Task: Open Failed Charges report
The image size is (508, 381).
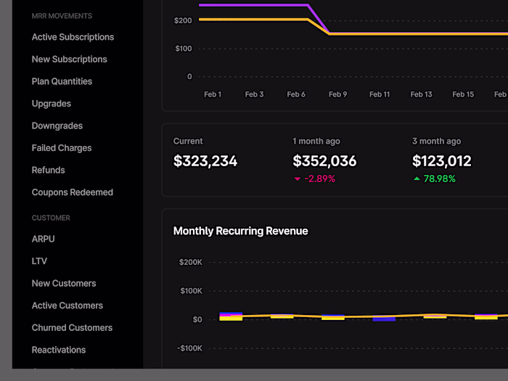Action: (62, 148)
